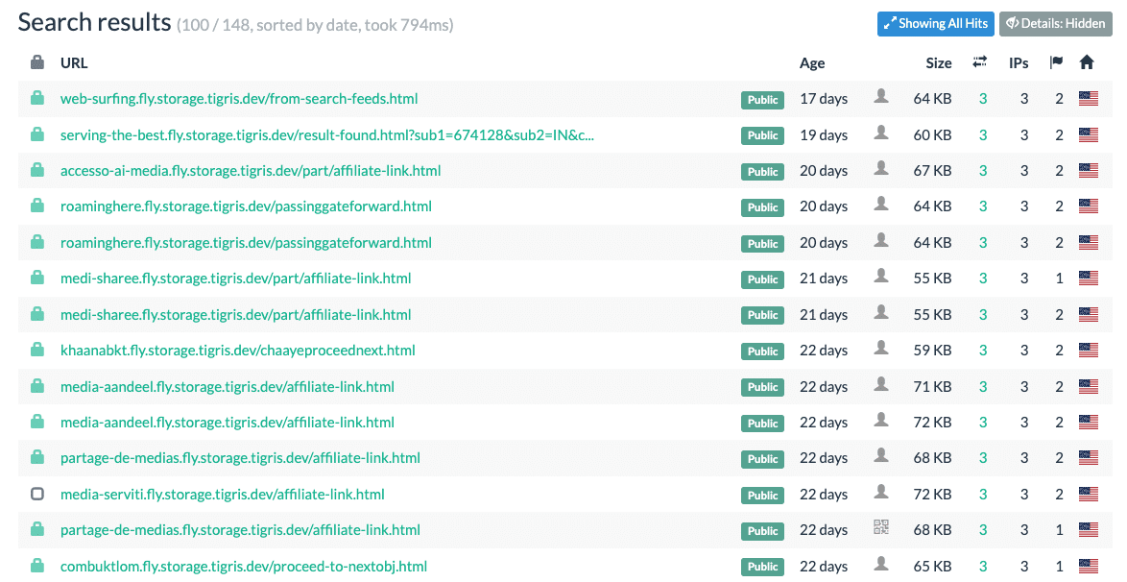Click the green lock icon beside web-surfing URL

37,98
